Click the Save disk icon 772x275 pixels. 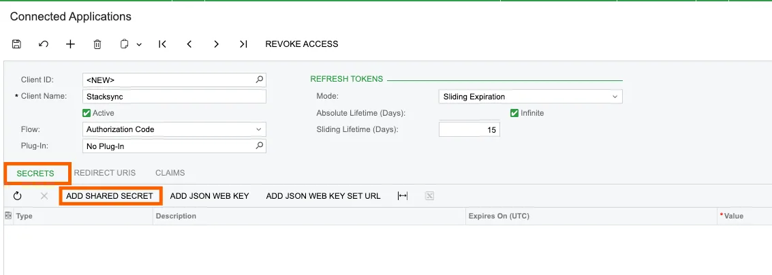[16, 44]
